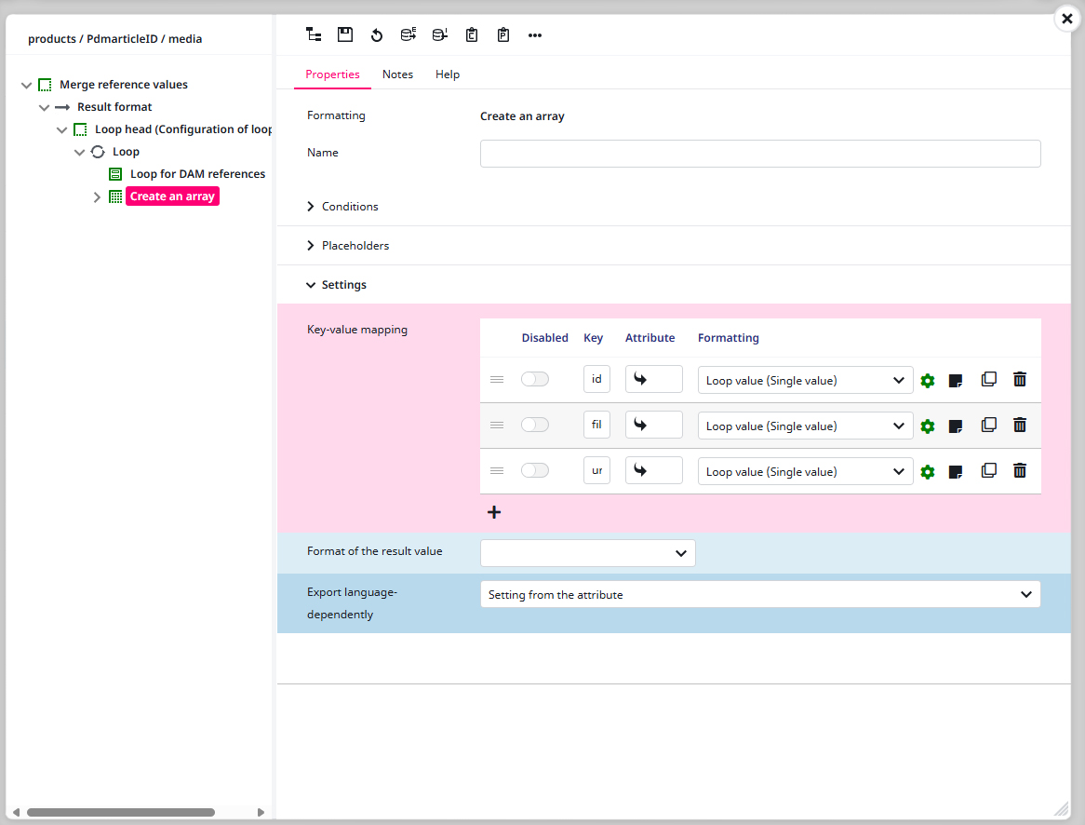The image size is (1085, 825).
Task: Click the drag handle of fil row
Action: (497, 426)
